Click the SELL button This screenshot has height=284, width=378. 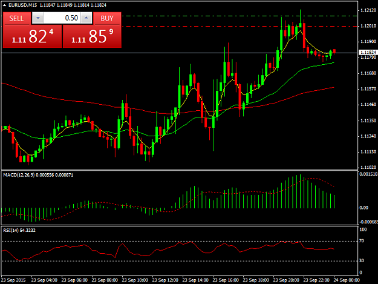coord(17,18)
